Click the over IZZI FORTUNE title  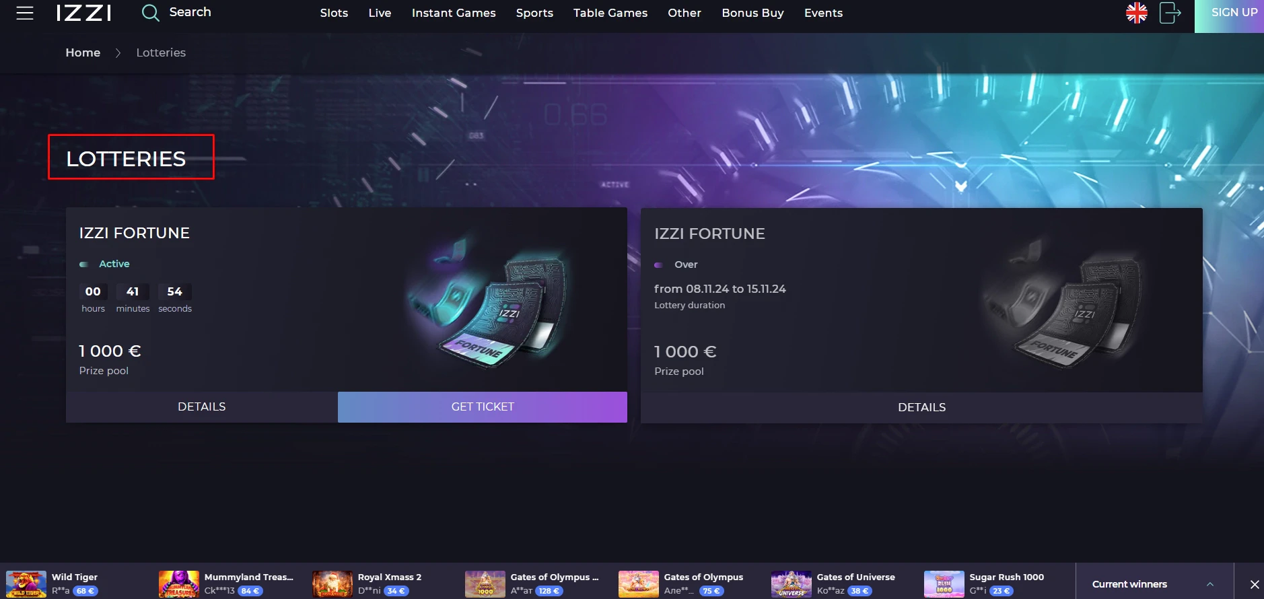coord(709,234)
